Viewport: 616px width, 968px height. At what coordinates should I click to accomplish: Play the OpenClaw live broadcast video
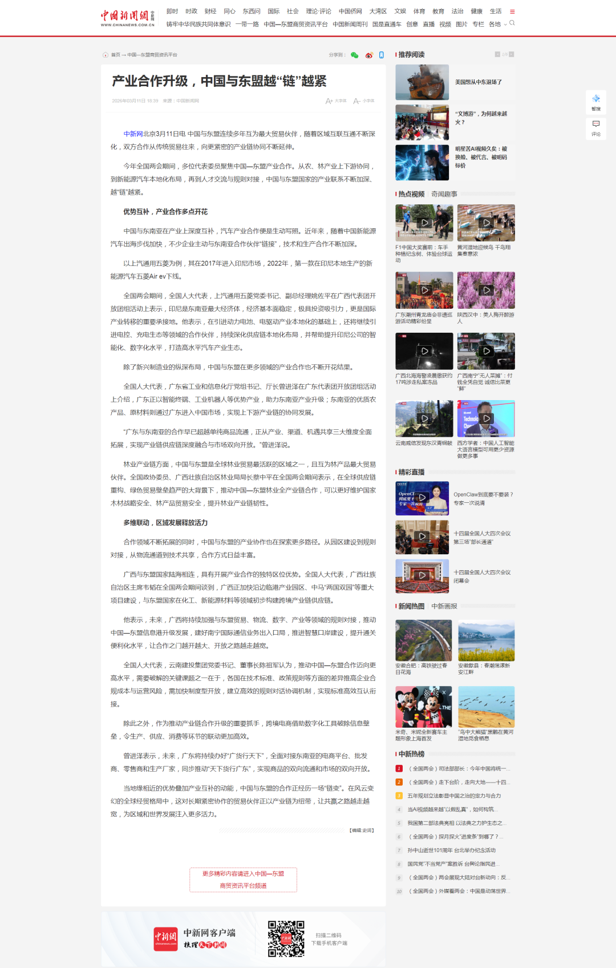(422, 498)
